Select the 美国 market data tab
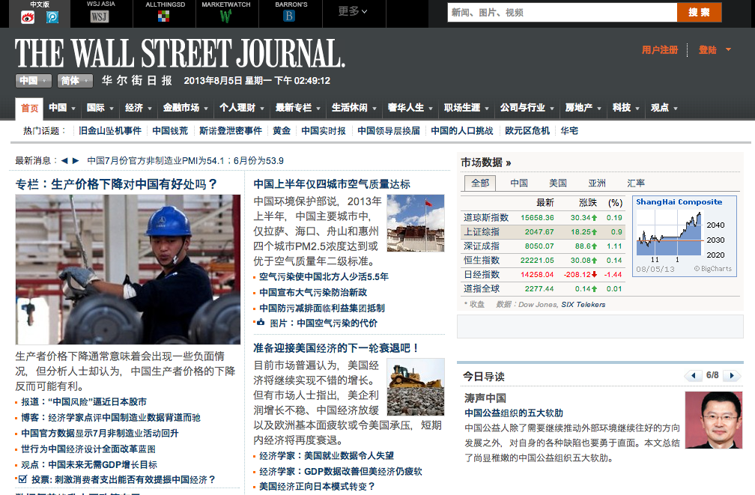755x495 pixels. click(x=558, y=183)
